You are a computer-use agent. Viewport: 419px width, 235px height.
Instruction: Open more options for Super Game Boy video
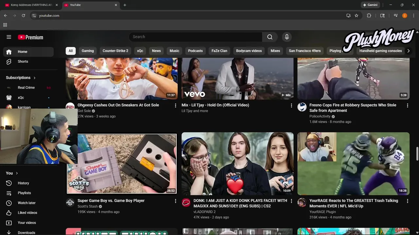(175, 201)
